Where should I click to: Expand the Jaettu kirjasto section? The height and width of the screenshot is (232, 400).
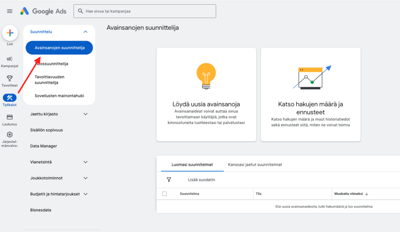(x=86, y=114)
